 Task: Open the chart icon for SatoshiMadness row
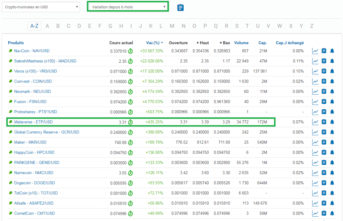(315, 61)
